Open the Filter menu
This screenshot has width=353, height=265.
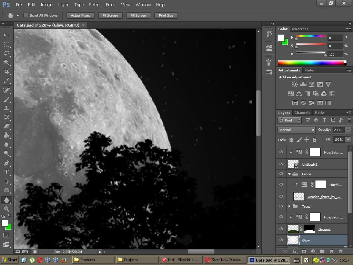(x=110, y=5)
